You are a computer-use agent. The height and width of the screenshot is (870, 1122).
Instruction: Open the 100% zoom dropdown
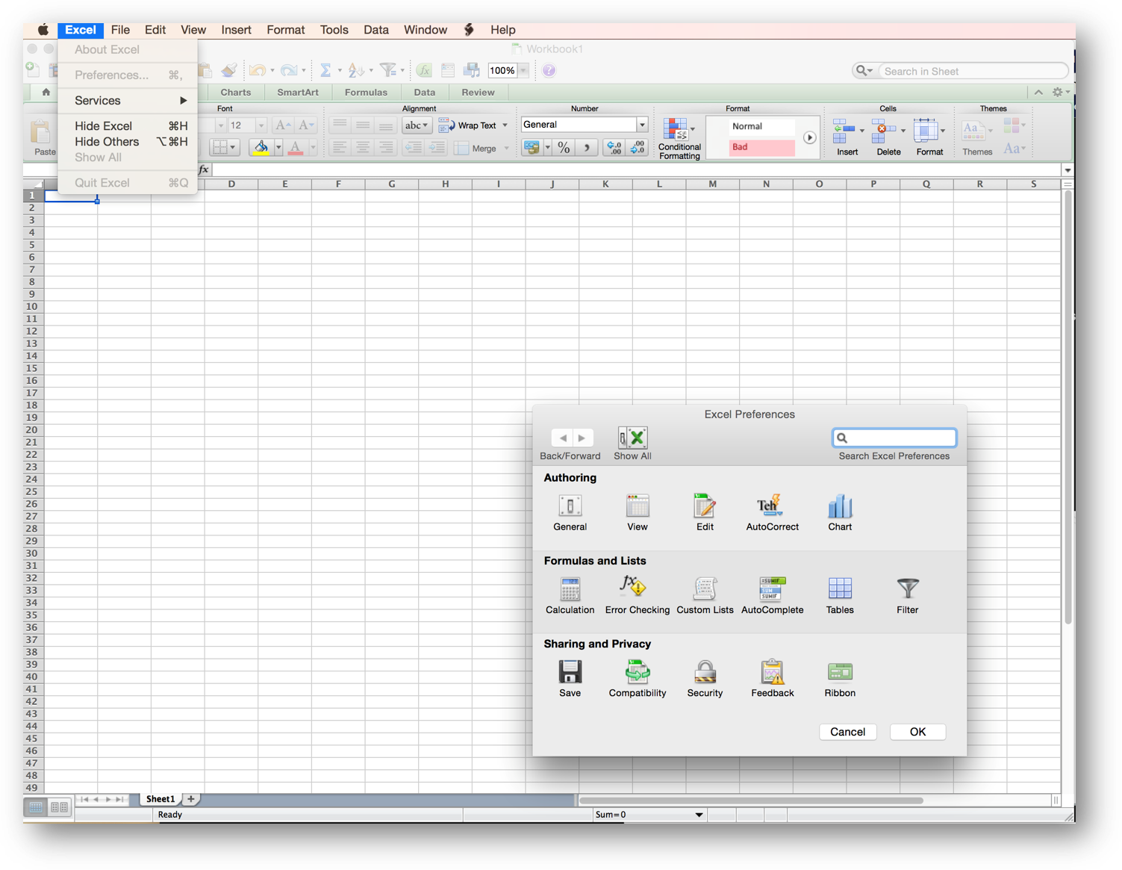click(523, 71)
